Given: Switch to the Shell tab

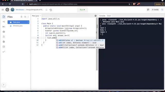Looking at the screenshot, I should click(x=109, y=16).
